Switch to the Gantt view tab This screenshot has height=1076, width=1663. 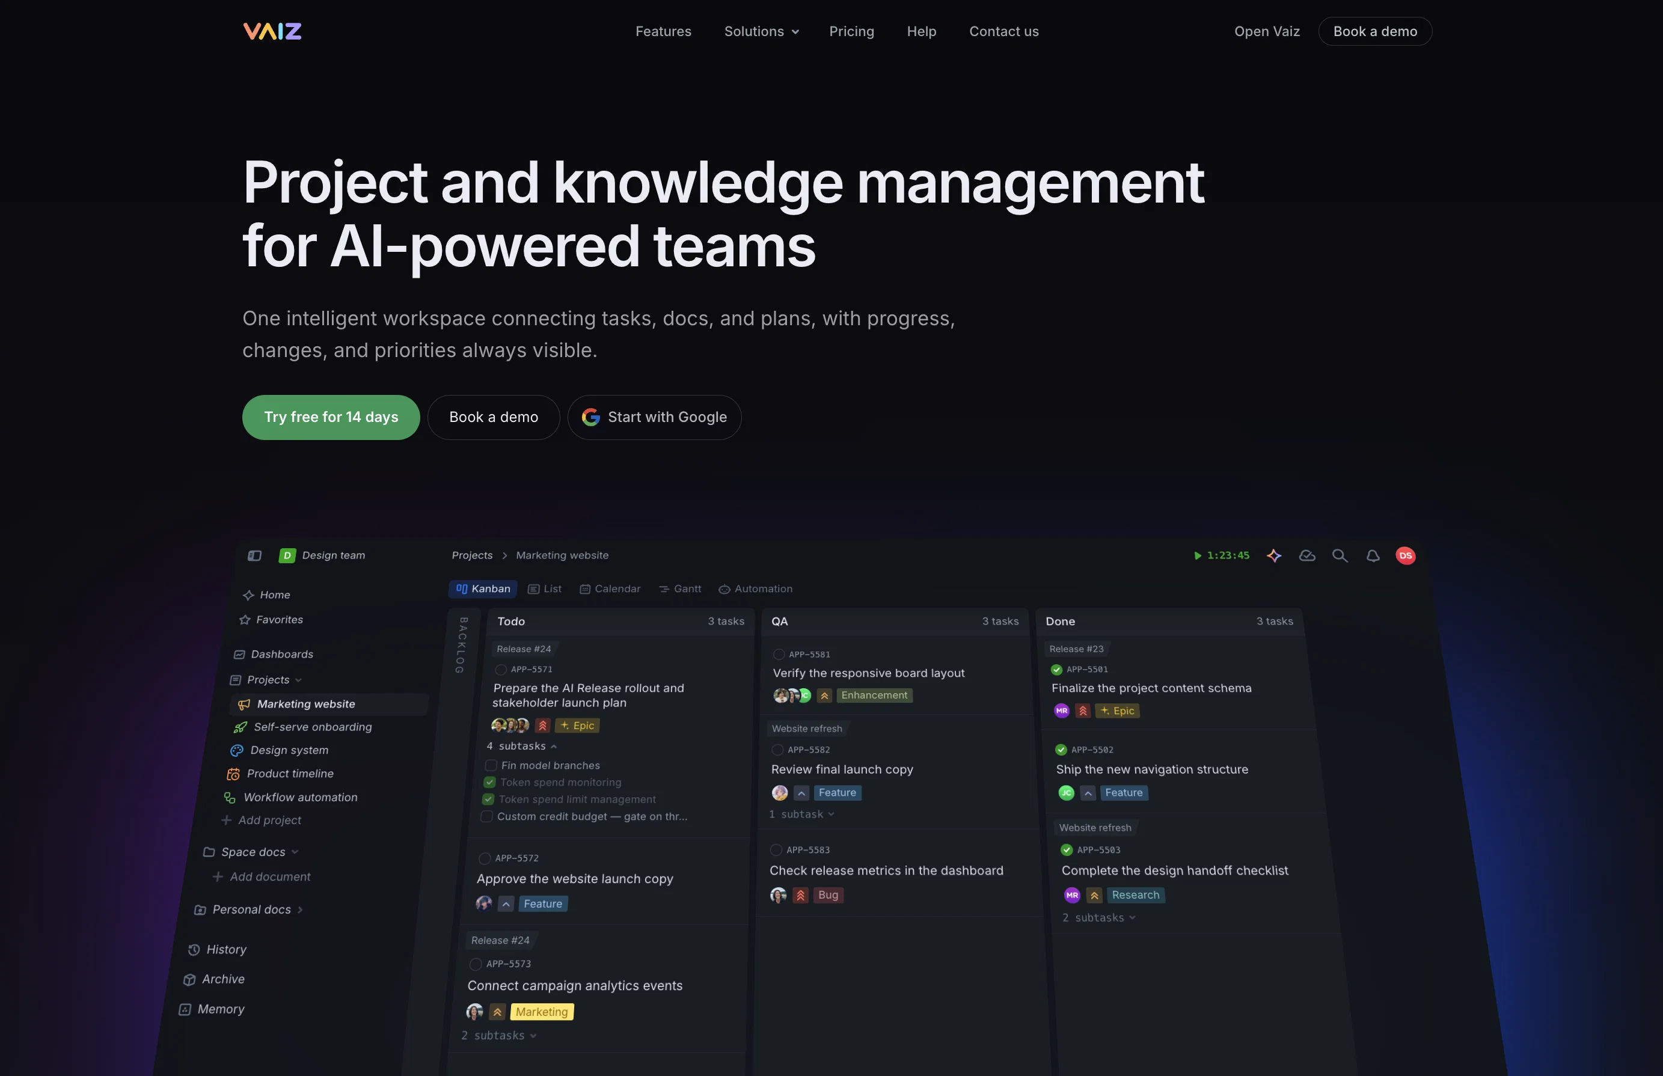pyautogui.click(x=680, y=589)
